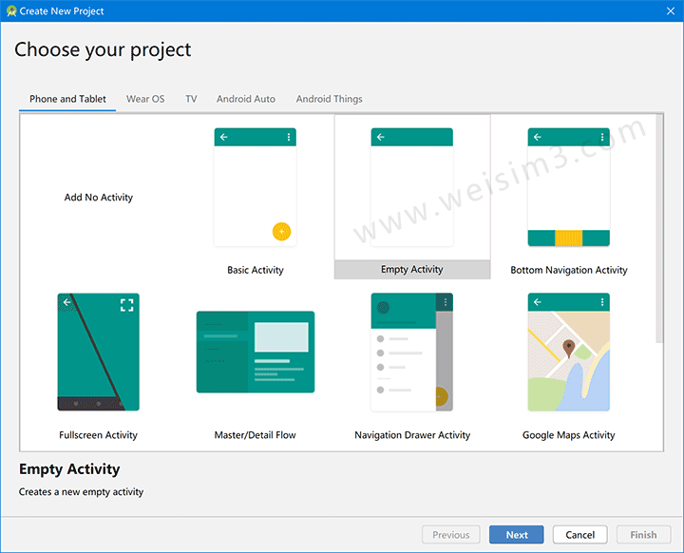684x553 pixels.
Task: Click the Master/Detail Flow label
Action: point(256,435)
